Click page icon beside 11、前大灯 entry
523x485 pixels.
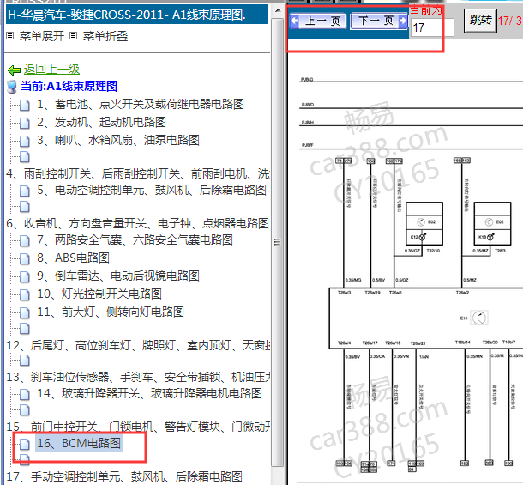pos(24,313)
